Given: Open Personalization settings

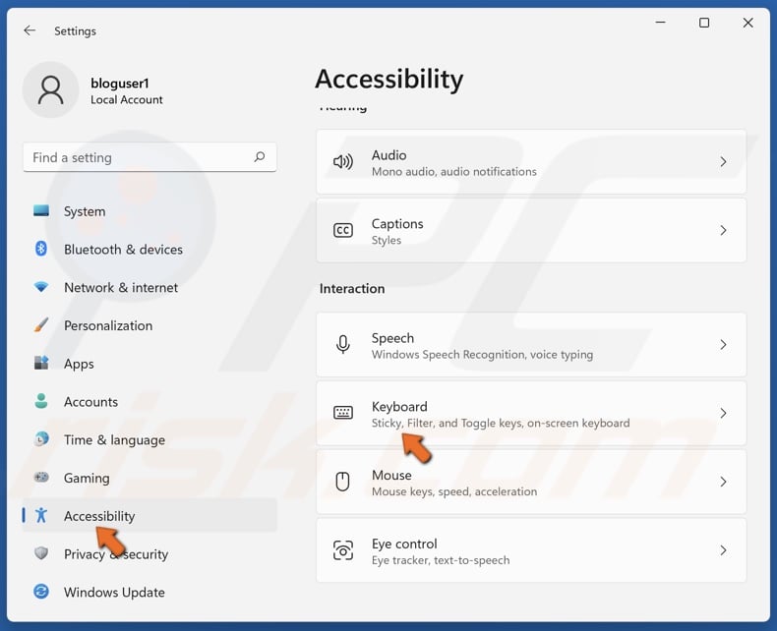Looking at the screenshot, I should coord(149,325).
